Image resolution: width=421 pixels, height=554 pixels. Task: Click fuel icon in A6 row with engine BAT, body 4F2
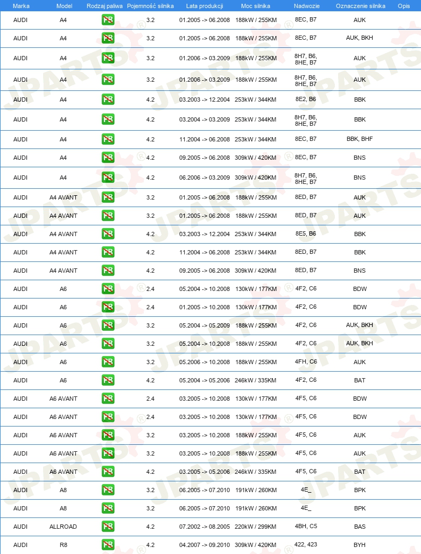pyautogui.click(x=108, y=380)
